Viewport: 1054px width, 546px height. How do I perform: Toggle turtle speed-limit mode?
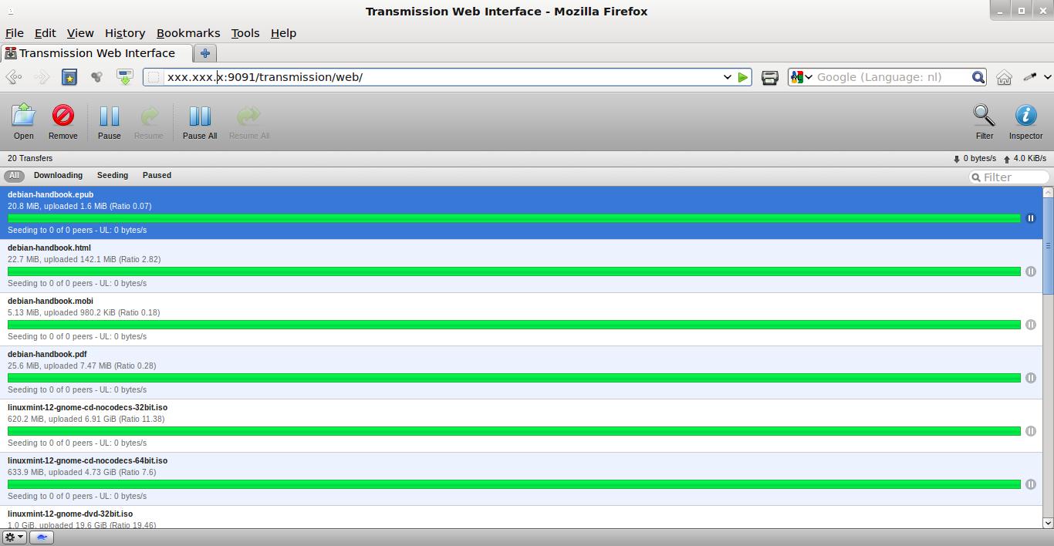tap(42, 538)
